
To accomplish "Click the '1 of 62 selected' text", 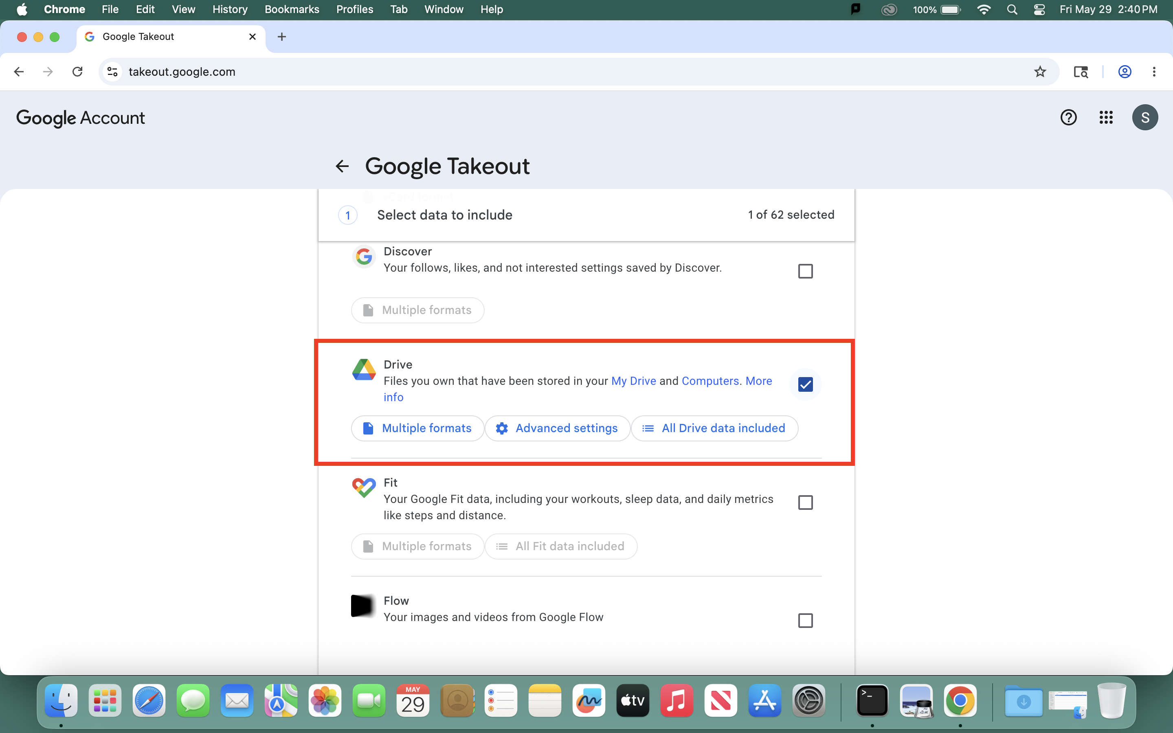I will pos(791,215).
